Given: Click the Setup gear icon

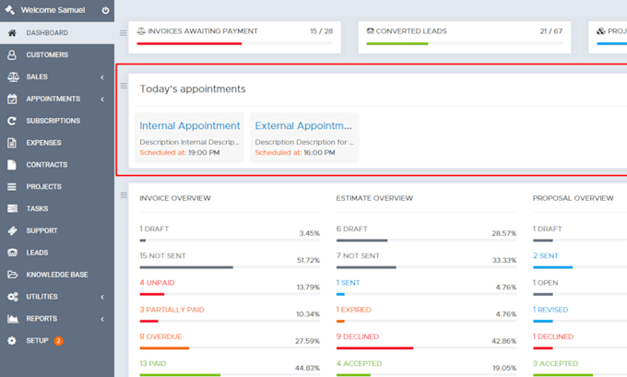Looking at the screenshot, I should pyautogui.click(x=12, y=341).
